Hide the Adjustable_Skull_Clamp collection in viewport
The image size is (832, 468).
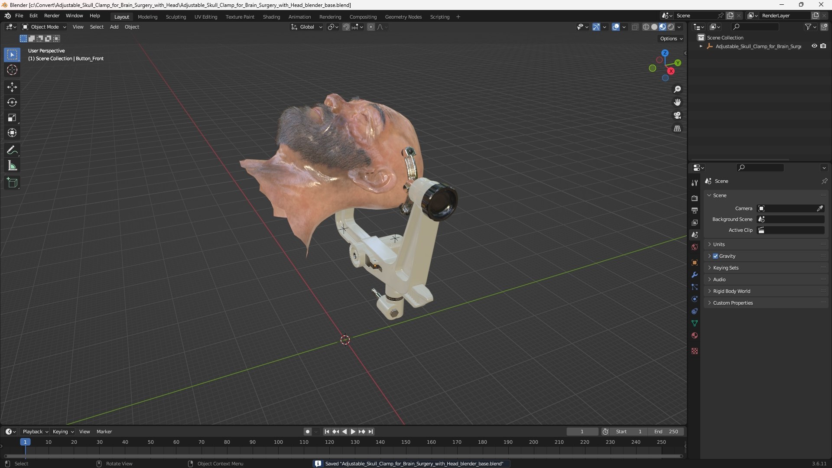[814, 46]
